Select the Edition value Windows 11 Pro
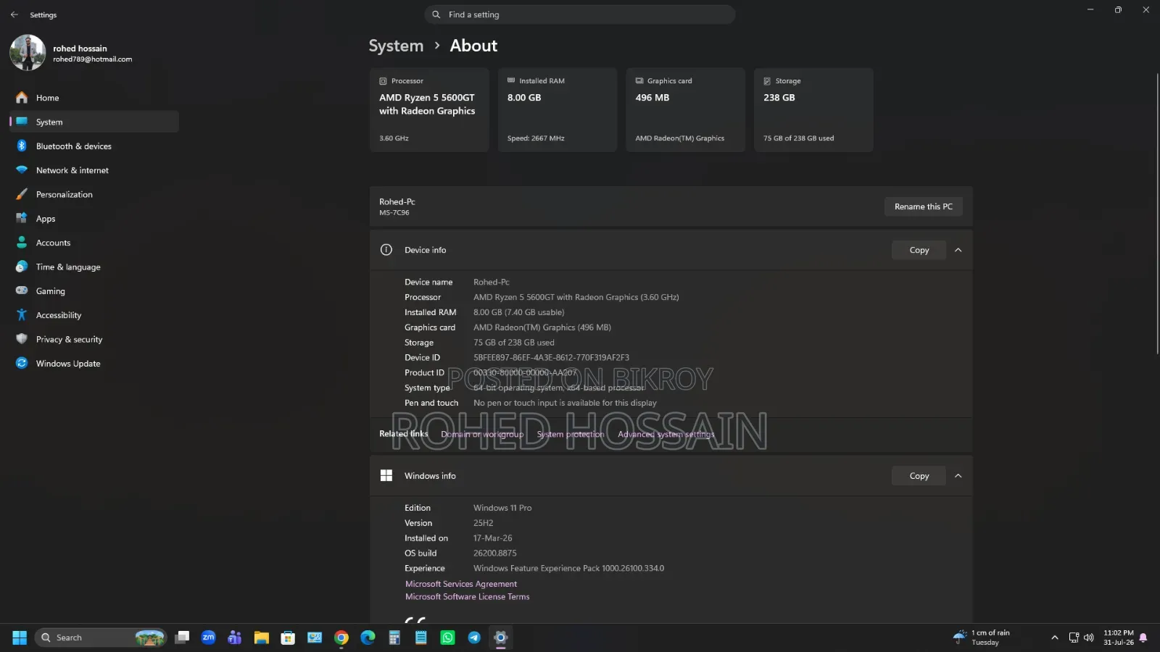 (x=502, y=508)
